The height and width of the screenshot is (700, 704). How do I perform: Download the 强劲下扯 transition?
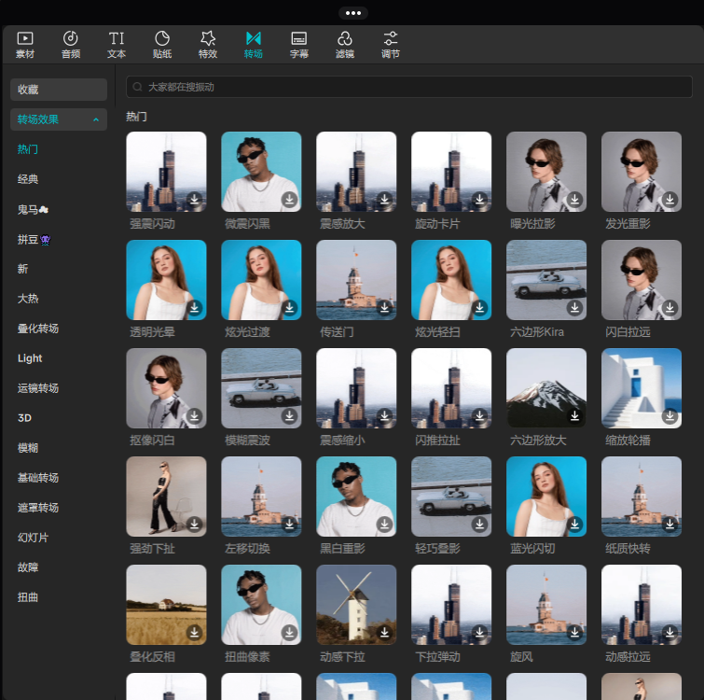(x=194, y=524)
